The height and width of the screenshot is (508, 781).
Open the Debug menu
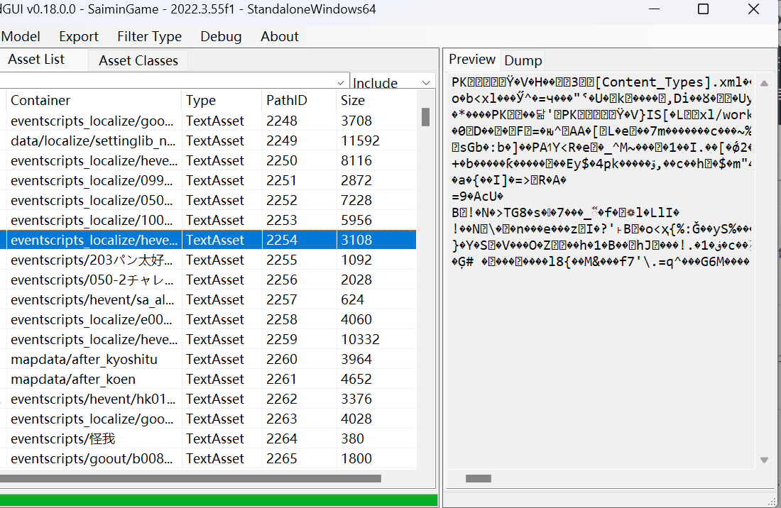click(x=221, y=36)
